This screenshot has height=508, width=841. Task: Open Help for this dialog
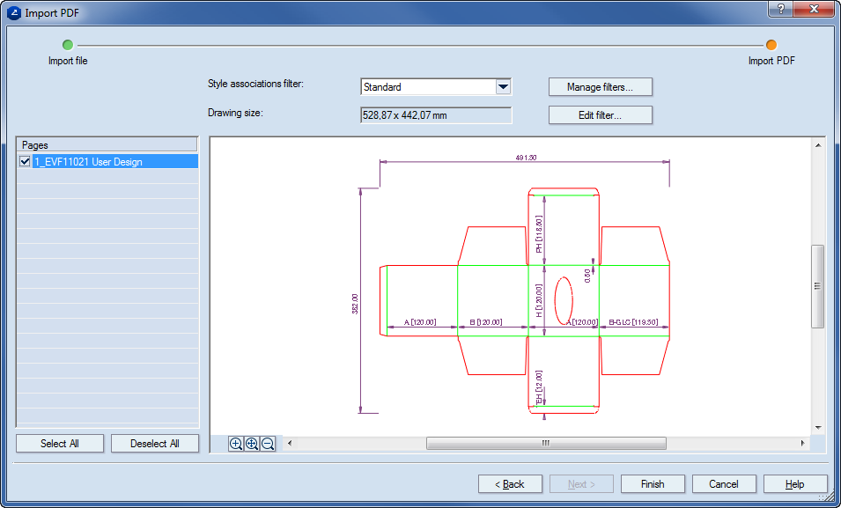[795, 484]
